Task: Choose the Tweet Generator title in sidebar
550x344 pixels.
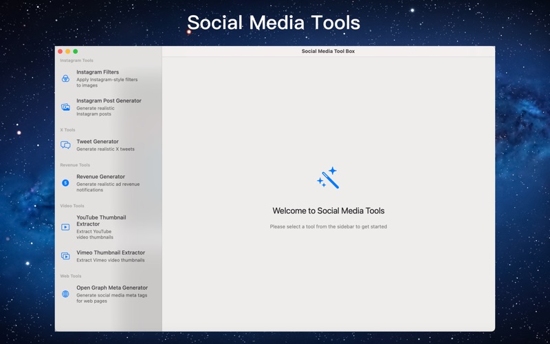Action: click(98, 142)
